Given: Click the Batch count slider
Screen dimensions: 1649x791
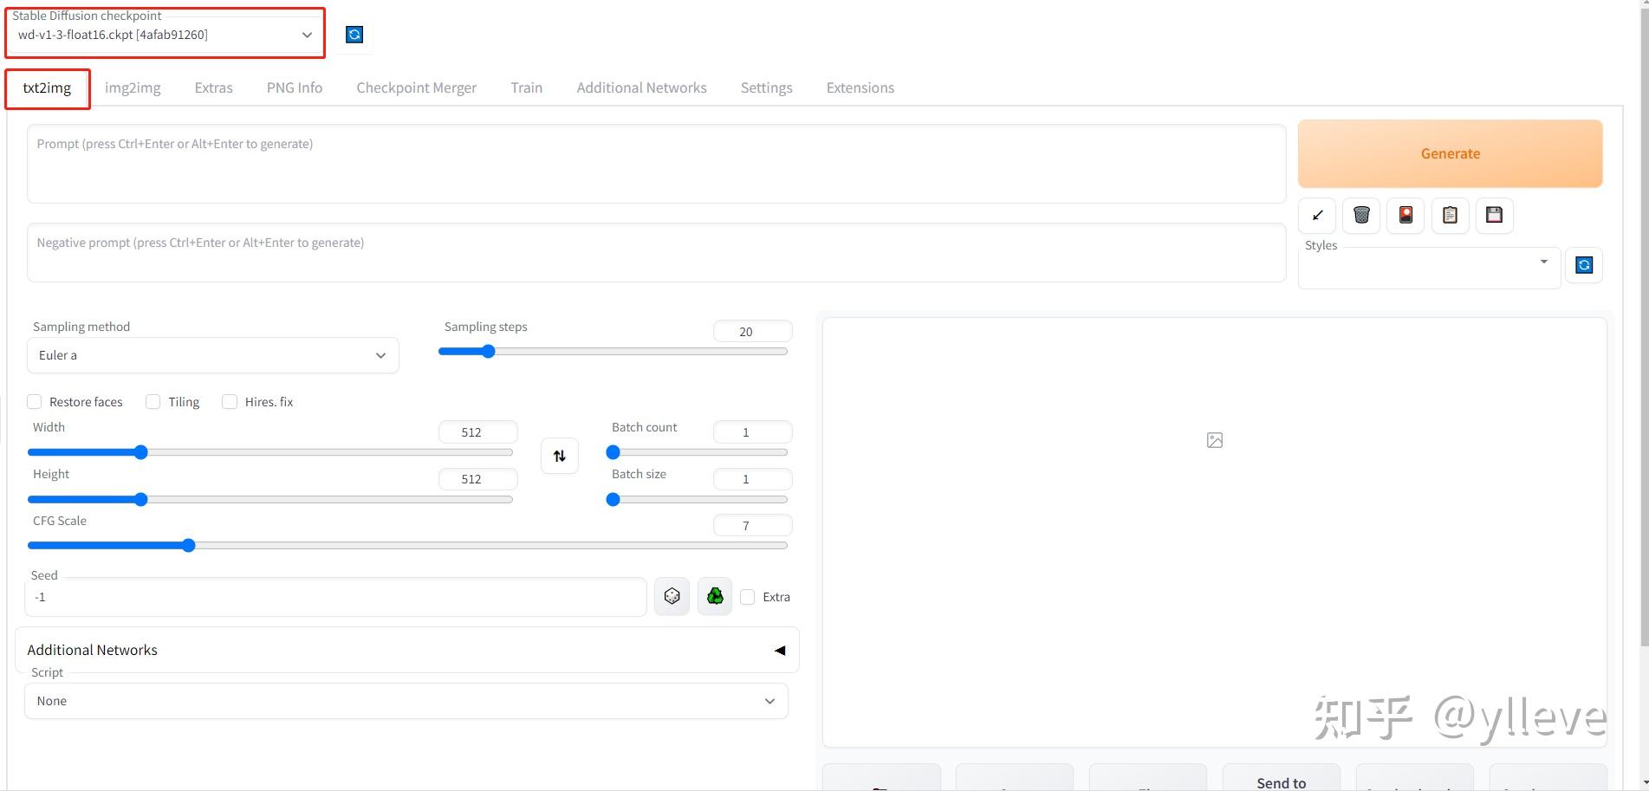Looking at the screenshot, I should coord(697,452).
